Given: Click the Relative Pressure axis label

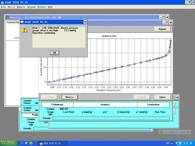Looking at the screenshot, I should click(x=109, y=90).
